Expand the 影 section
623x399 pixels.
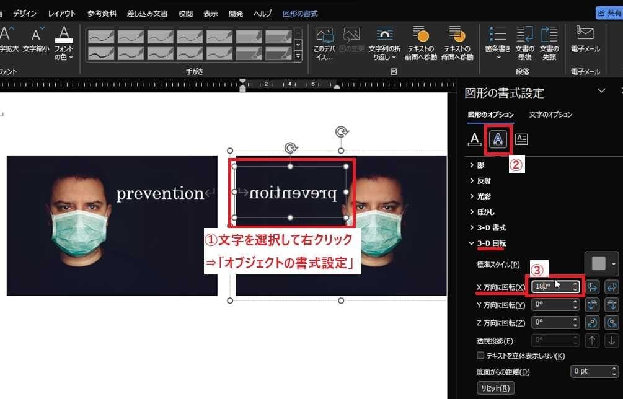click(x=480, y=165)
